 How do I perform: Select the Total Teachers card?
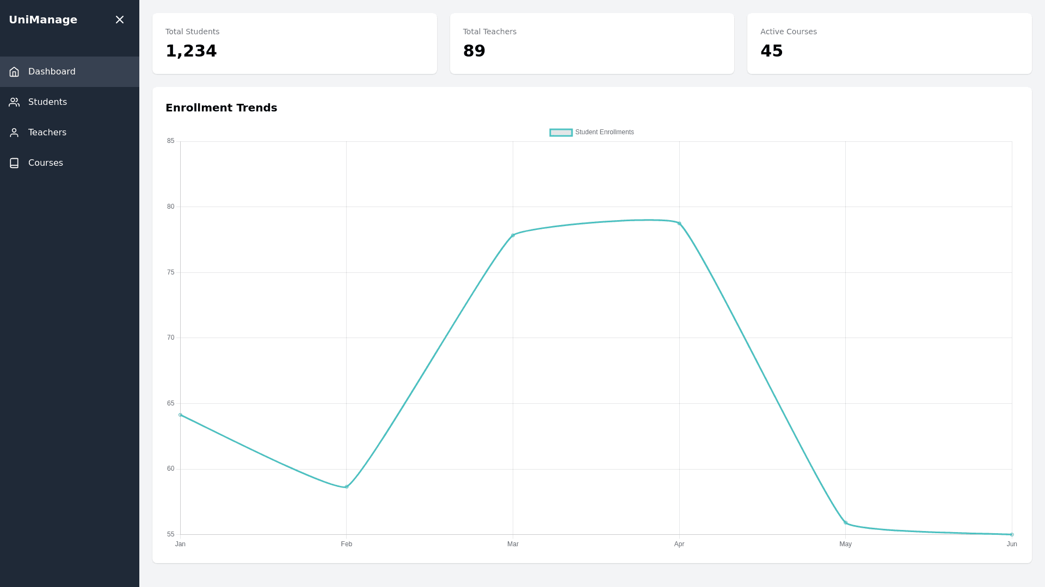592,43
